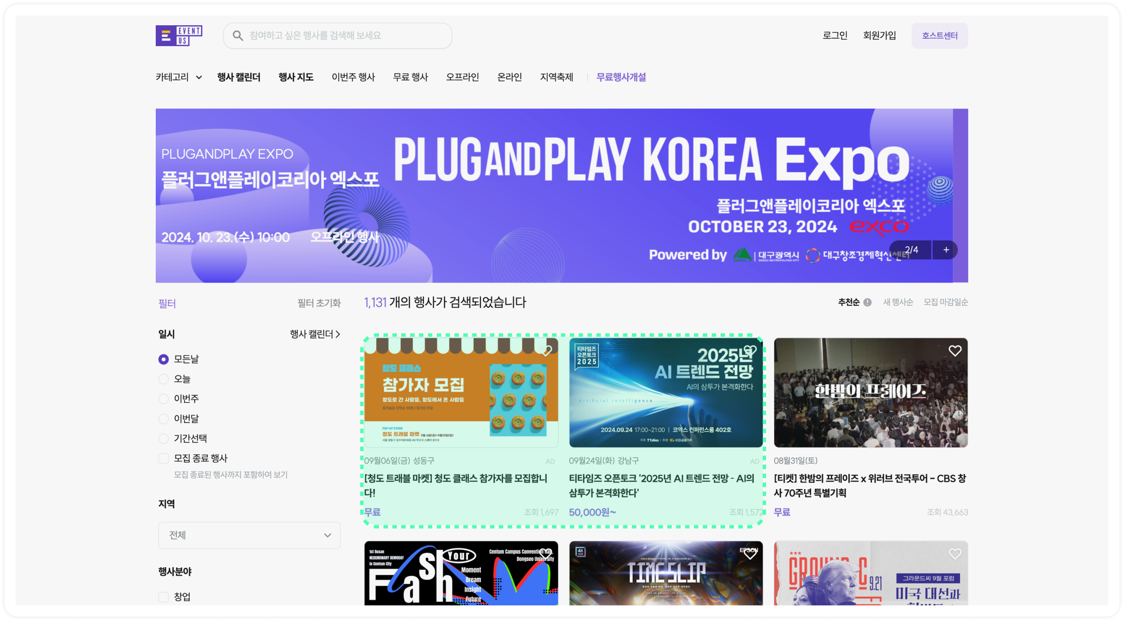
Task: Open 지역축제 menu item
Action: click(x=556, y=77)
